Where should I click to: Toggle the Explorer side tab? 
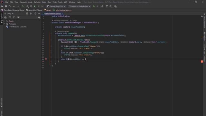[x=2, y=18]
